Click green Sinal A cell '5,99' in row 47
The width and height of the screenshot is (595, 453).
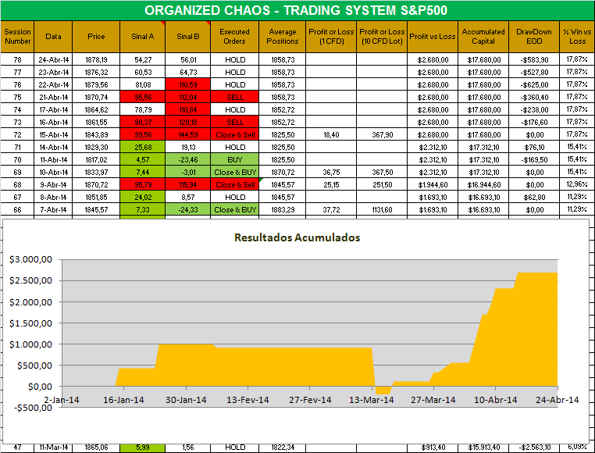coord(143,448)
